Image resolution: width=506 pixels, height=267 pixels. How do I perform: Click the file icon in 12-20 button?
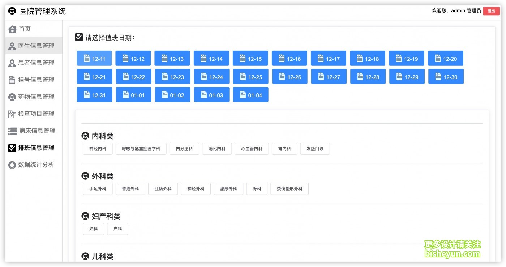438,58
